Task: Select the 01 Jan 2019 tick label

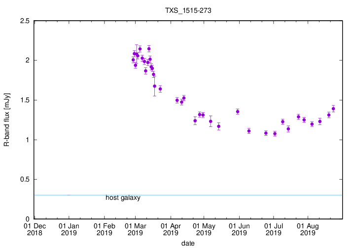Action: (x=69, y=230)
